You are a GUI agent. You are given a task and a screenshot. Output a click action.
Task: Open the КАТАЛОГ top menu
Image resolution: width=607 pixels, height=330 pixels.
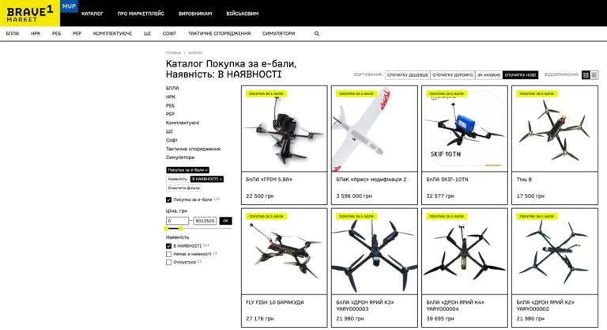point(92,13)
